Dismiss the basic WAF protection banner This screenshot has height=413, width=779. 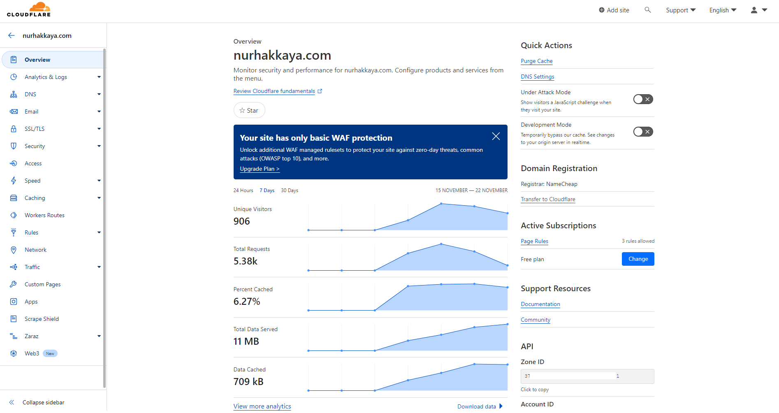(x=496, y=136)
